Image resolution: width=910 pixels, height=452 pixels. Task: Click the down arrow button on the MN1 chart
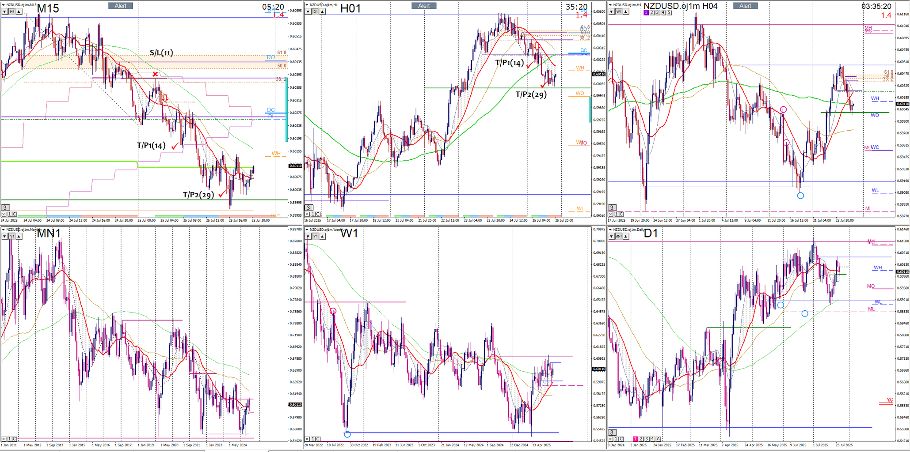click(4, 237)
